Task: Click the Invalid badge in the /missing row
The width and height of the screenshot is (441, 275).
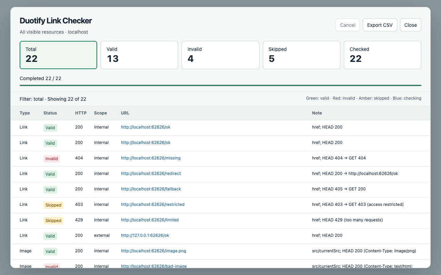Action: click(52, 158)
